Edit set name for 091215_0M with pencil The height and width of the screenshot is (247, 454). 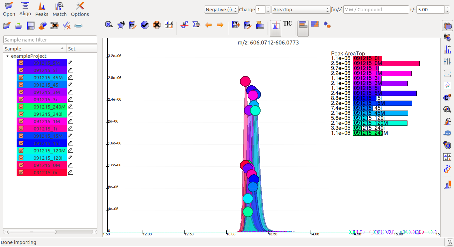click(x=70, y=165)
